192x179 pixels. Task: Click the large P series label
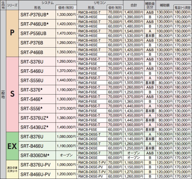point(12,33)
